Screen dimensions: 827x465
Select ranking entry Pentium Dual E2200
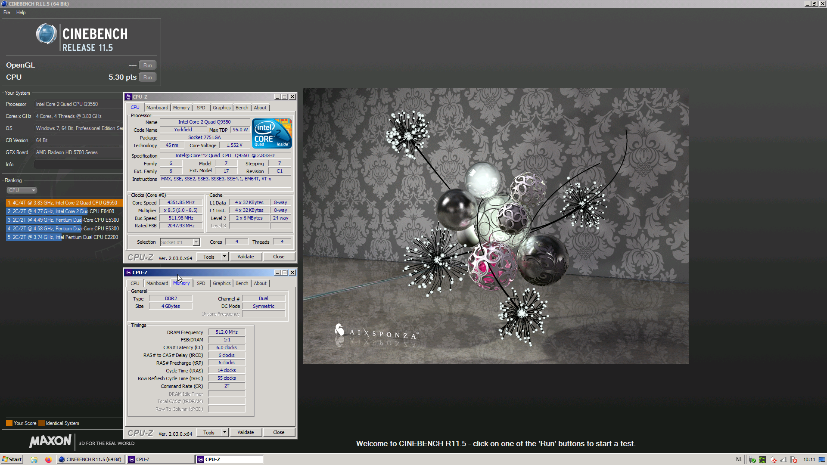click(x=65, y=237)
